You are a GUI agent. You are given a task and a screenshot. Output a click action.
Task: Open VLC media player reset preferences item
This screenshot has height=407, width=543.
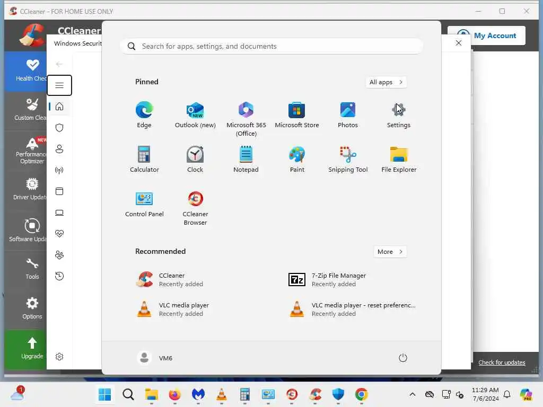[353, 309]
